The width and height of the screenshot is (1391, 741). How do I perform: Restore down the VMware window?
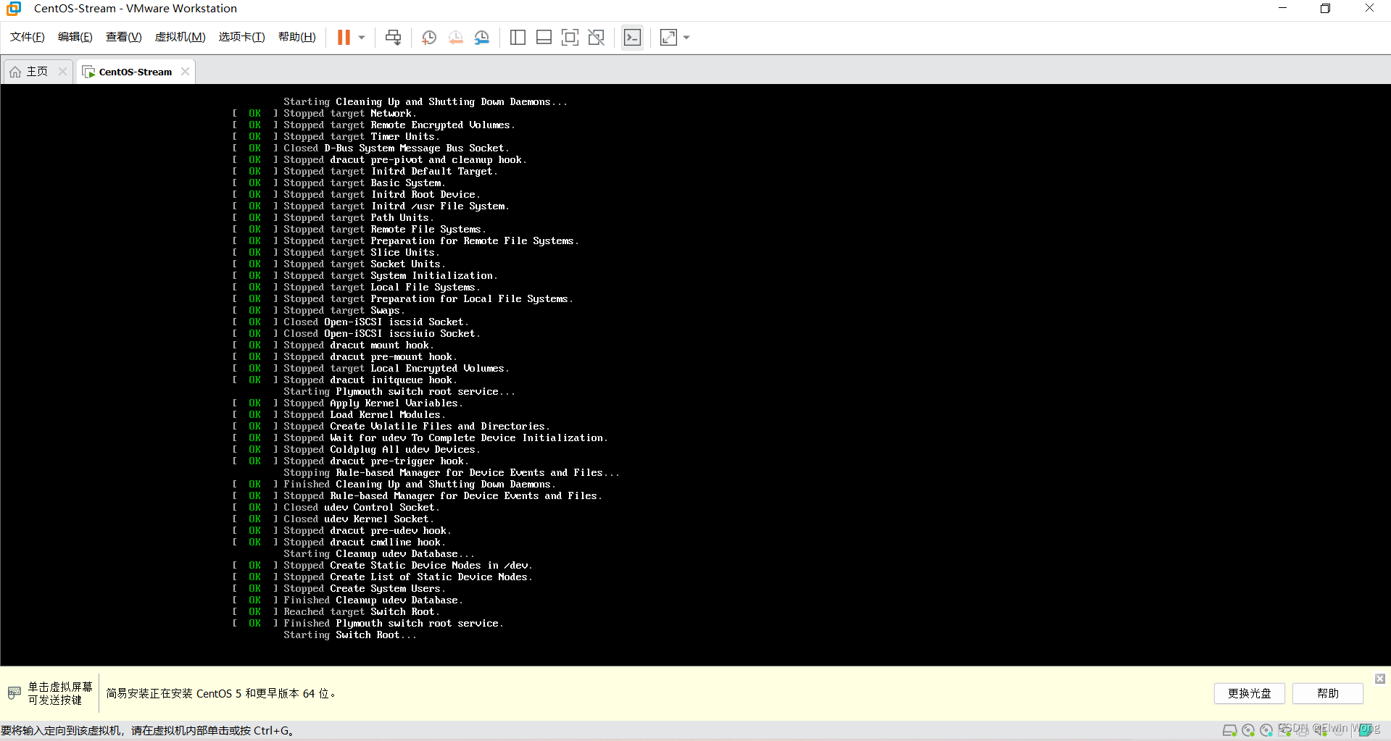click(x=1325, y=9)
